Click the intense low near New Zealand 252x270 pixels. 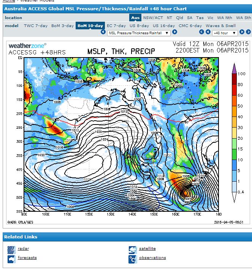click(x=185, y=193)
